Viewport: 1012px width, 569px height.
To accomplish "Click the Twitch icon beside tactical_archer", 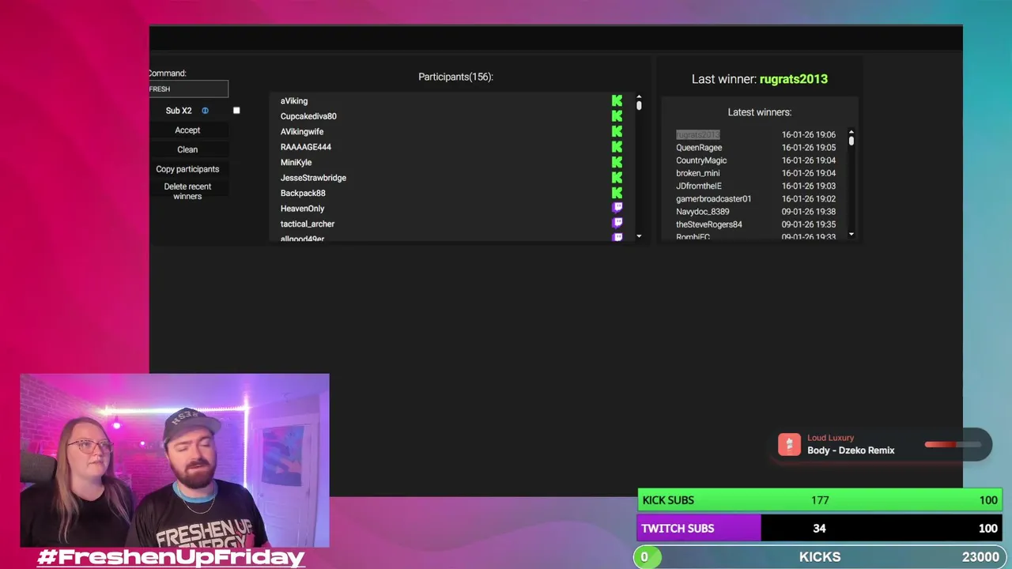I will [617, 223].
